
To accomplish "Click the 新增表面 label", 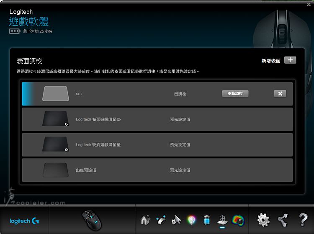I will tap(271, 61).
